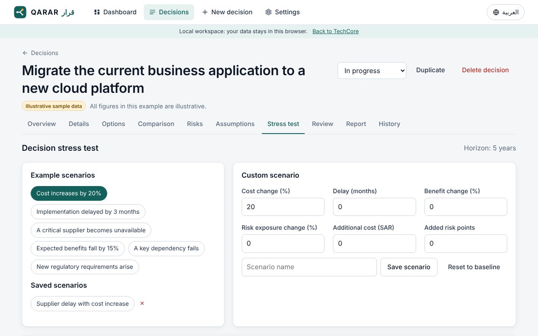Select Implementation delayed by 3 months scenario
The width and height of the screenshot is (538, 336).
point(88,212)
